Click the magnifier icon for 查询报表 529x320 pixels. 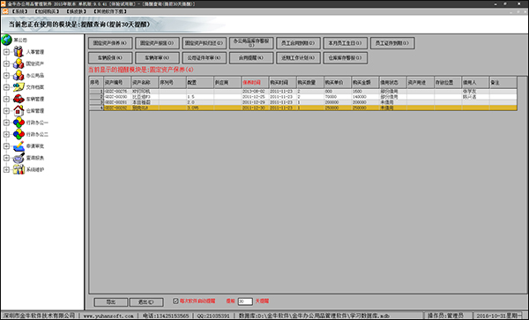(19, 158)
